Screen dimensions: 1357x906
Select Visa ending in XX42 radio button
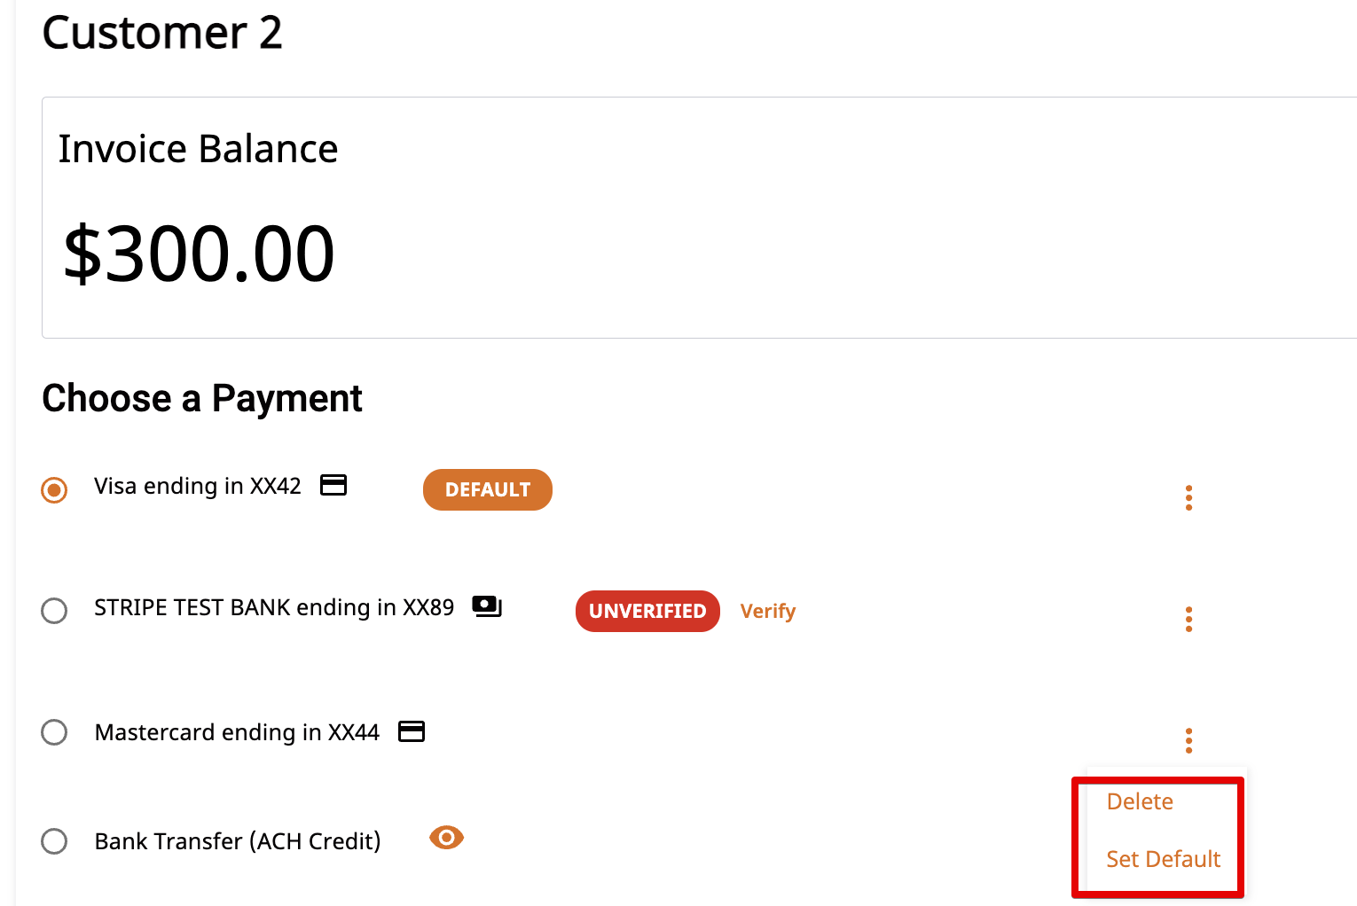pyautogui.click(x=54, y=489)
